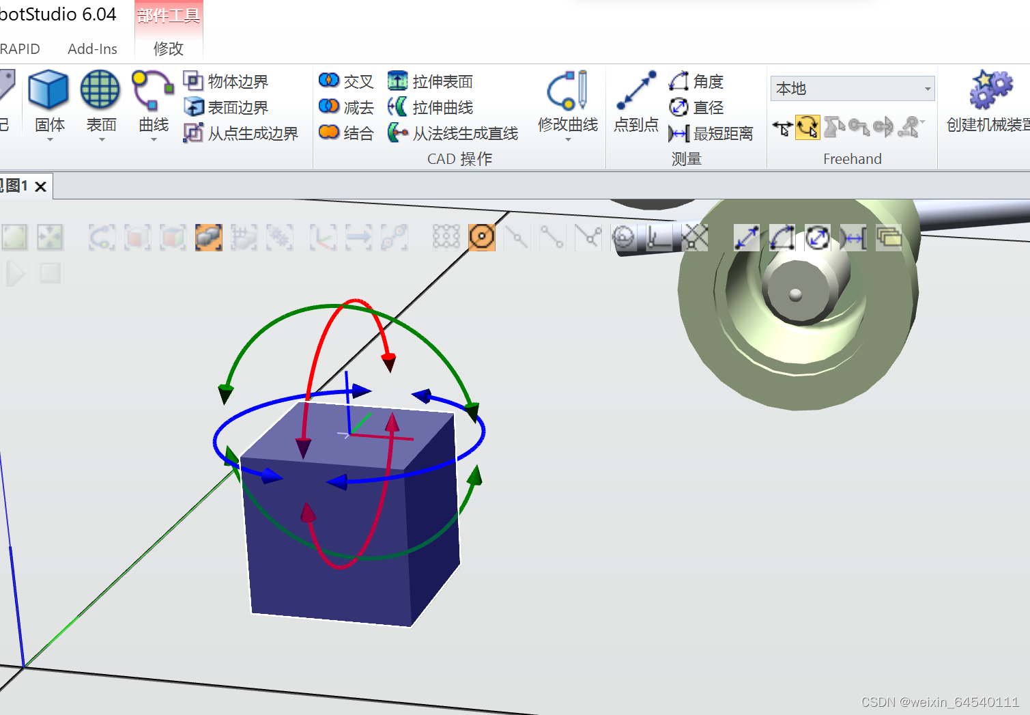Start 直径 (Diameter) measurement
1030x715 pixels.
point(696,107)
